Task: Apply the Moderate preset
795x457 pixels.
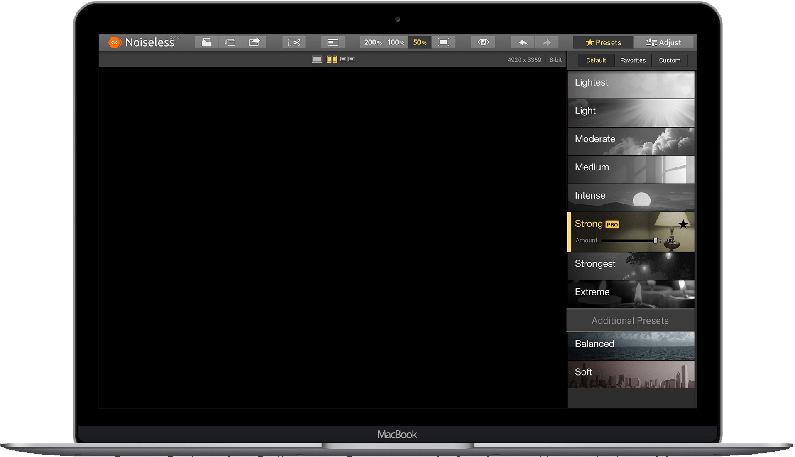Action: (x=631, y=141)
